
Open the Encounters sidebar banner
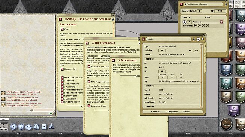coord(241,57)
